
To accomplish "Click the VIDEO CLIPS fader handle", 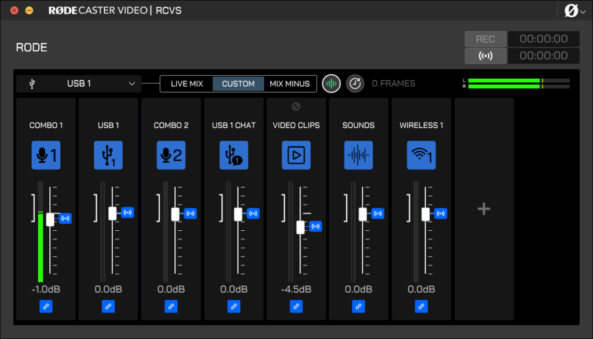I will pyautogui.click(x=301, y=227).
